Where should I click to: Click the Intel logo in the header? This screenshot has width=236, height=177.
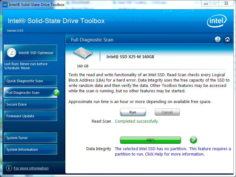click(x=217, y=21)
